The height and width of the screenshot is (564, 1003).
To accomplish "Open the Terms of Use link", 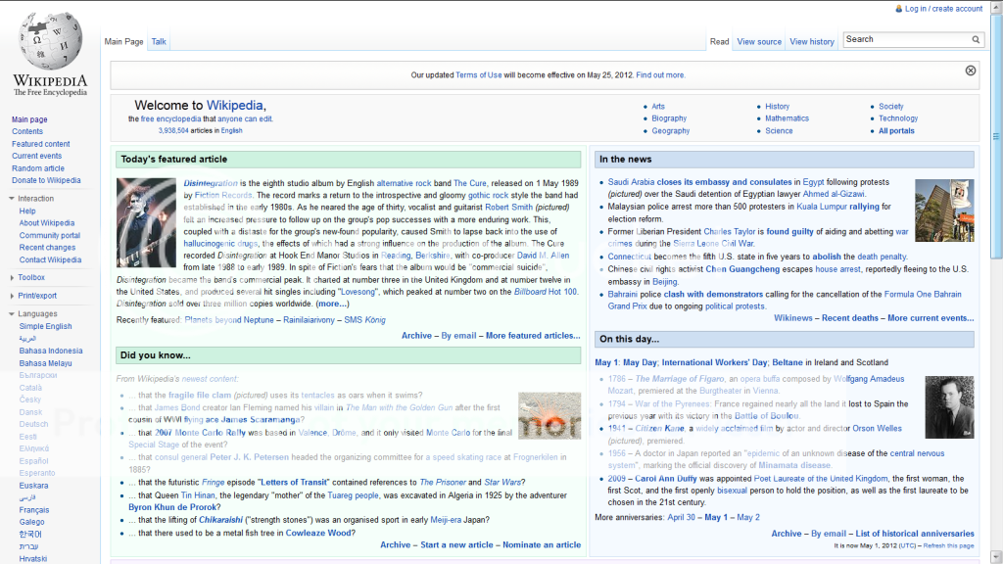I will pyautogui.click(x=478, y=74).
